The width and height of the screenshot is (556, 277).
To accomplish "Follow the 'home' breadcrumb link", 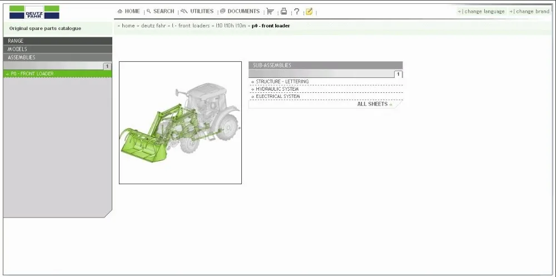I will coord(128,26).
